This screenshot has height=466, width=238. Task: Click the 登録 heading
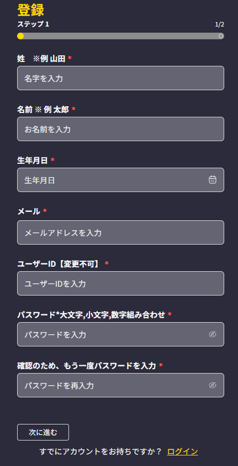click(x=30, y=10)
